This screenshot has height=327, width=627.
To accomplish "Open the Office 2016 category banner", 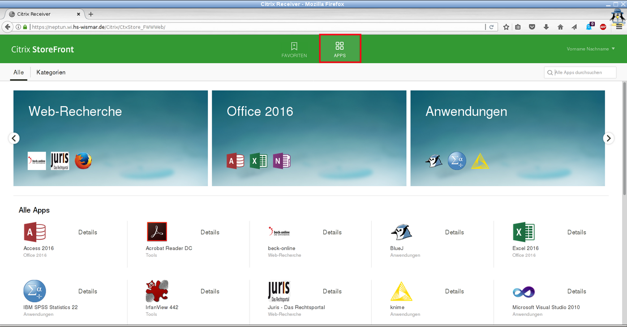I will point(309,138).
